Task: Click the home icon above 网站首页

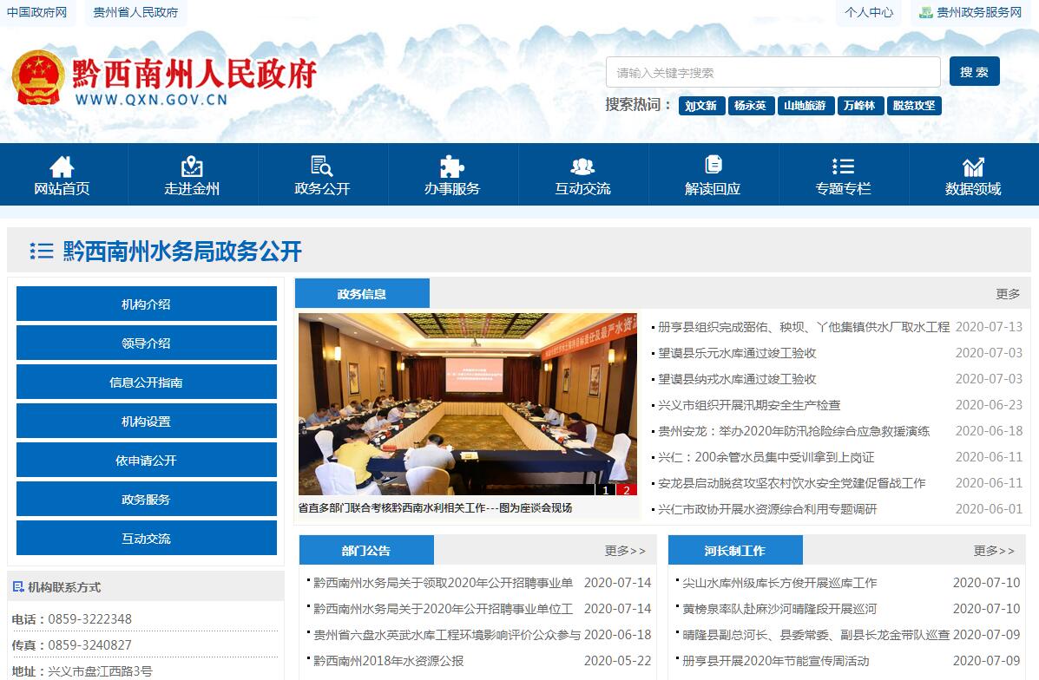Action: tap(62, 167)
